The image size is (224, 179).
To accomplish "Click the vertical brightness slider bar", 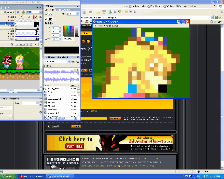I will (x=77, y=31).
